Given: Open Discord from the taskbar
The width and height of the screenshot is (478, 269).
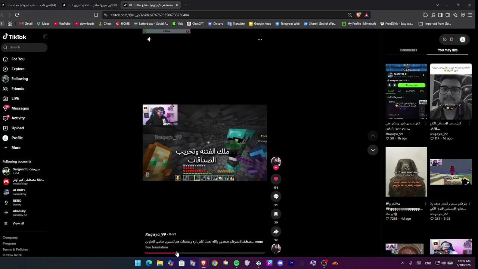Looking at the screenshot, I should tap(280, 263).
